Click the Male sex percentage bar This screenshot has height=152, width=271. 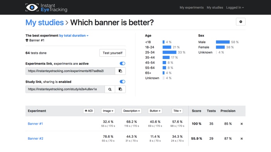(223, 42)
